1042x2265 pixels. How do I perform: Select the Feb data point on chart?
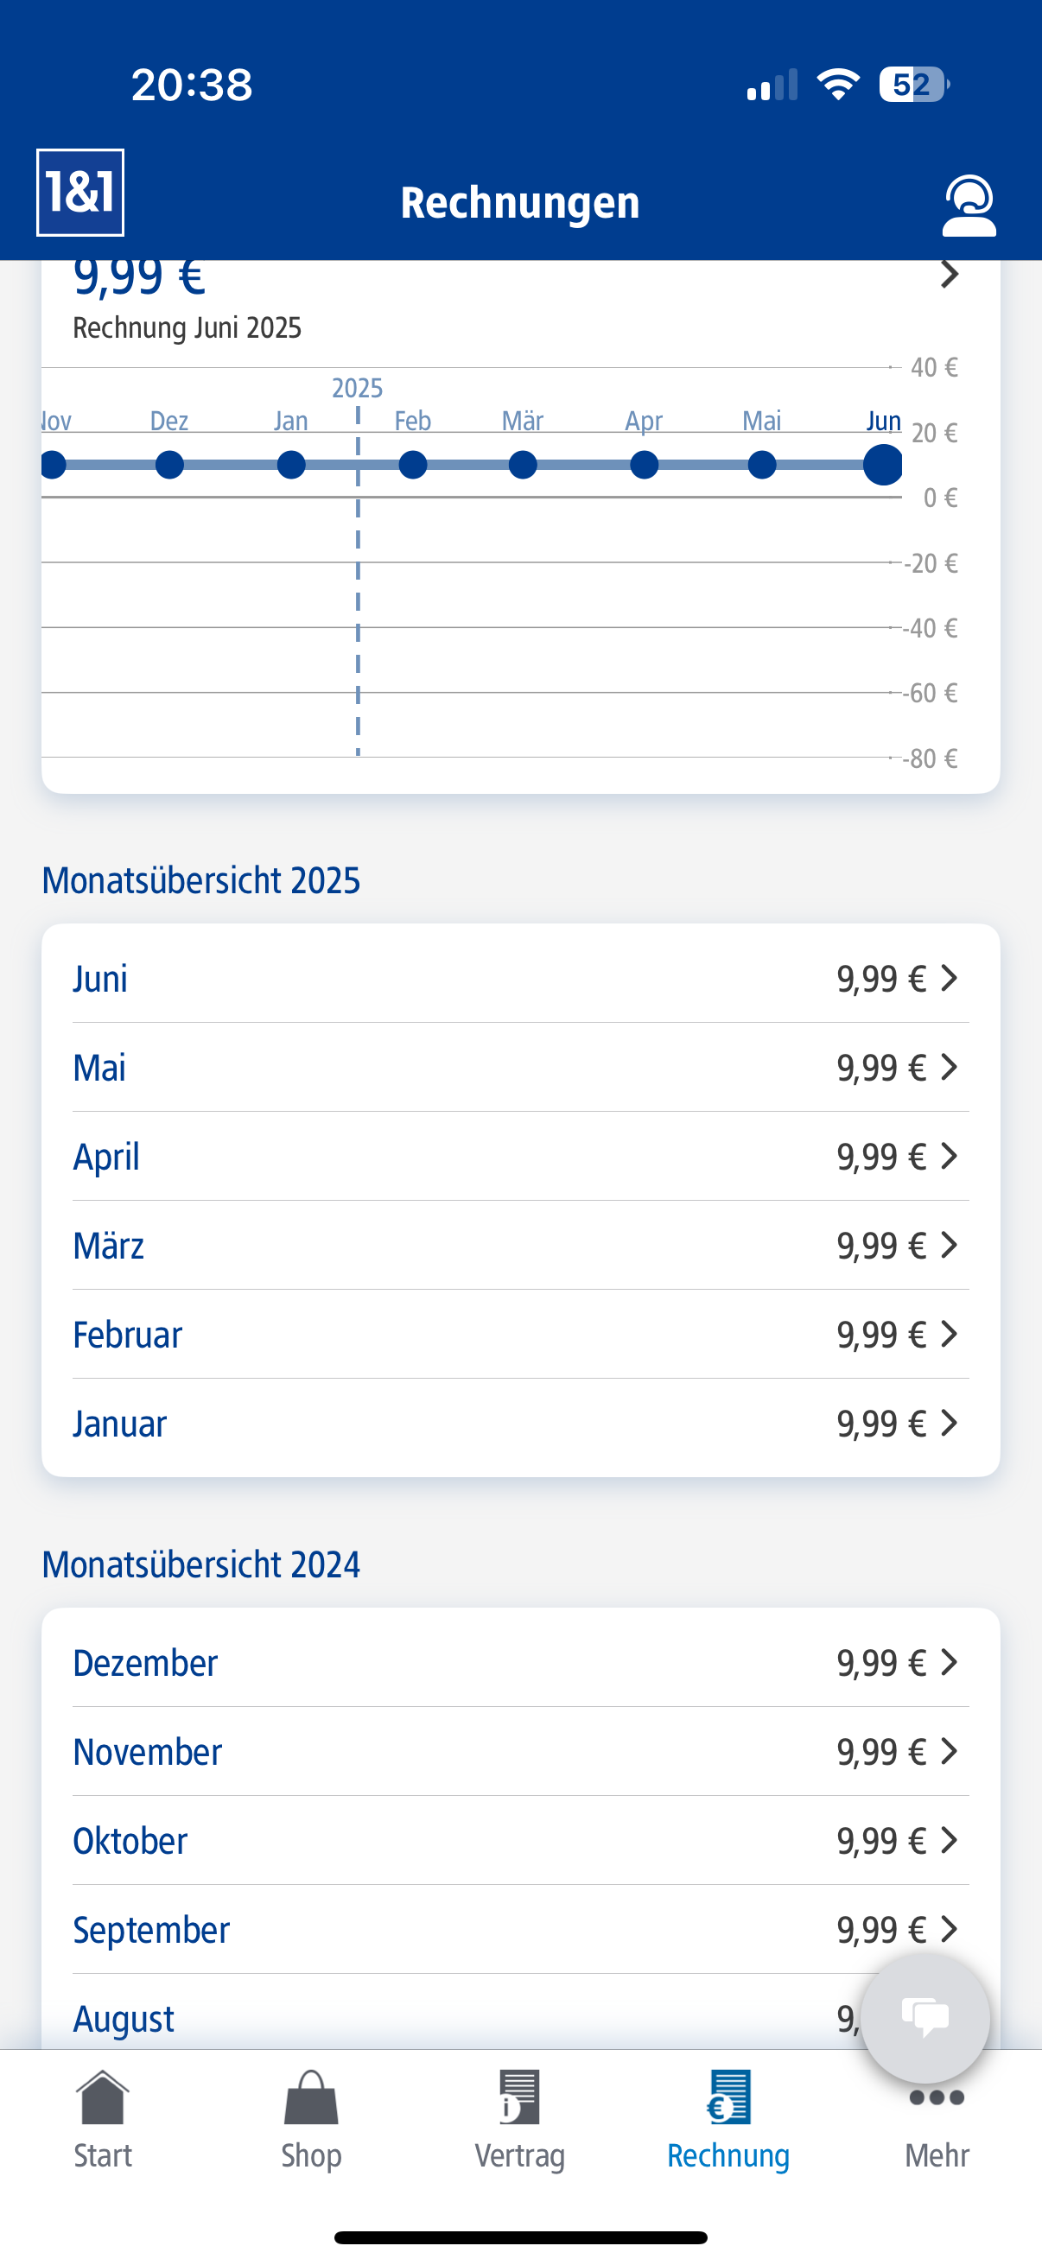tap(412, 464)
